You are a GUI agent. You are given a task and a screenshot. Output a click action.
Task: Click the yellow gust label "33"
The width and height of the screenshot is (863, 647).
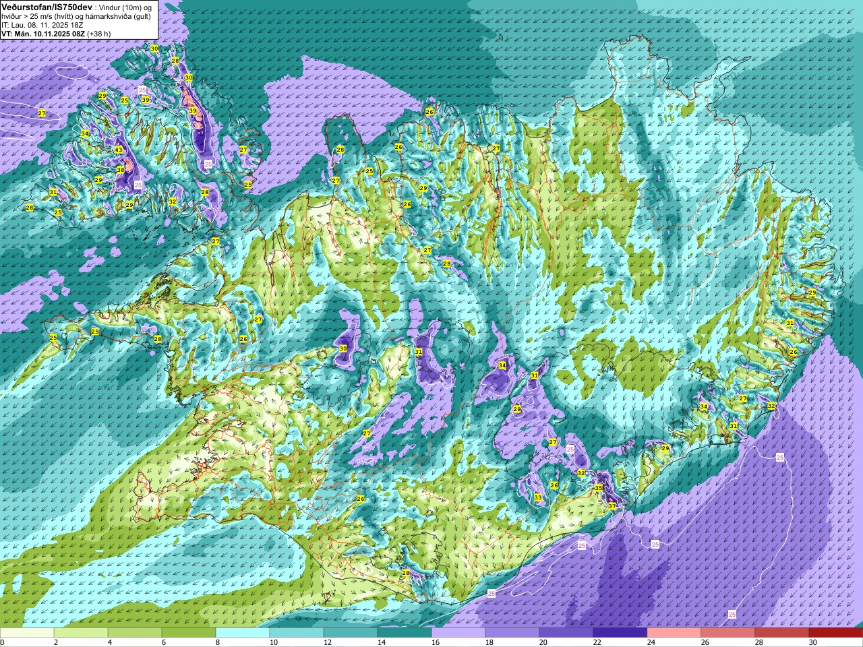point(537,497)
